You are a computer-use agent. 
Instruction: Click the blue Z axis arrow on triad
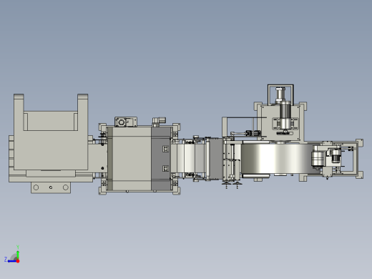pos(11,261)
